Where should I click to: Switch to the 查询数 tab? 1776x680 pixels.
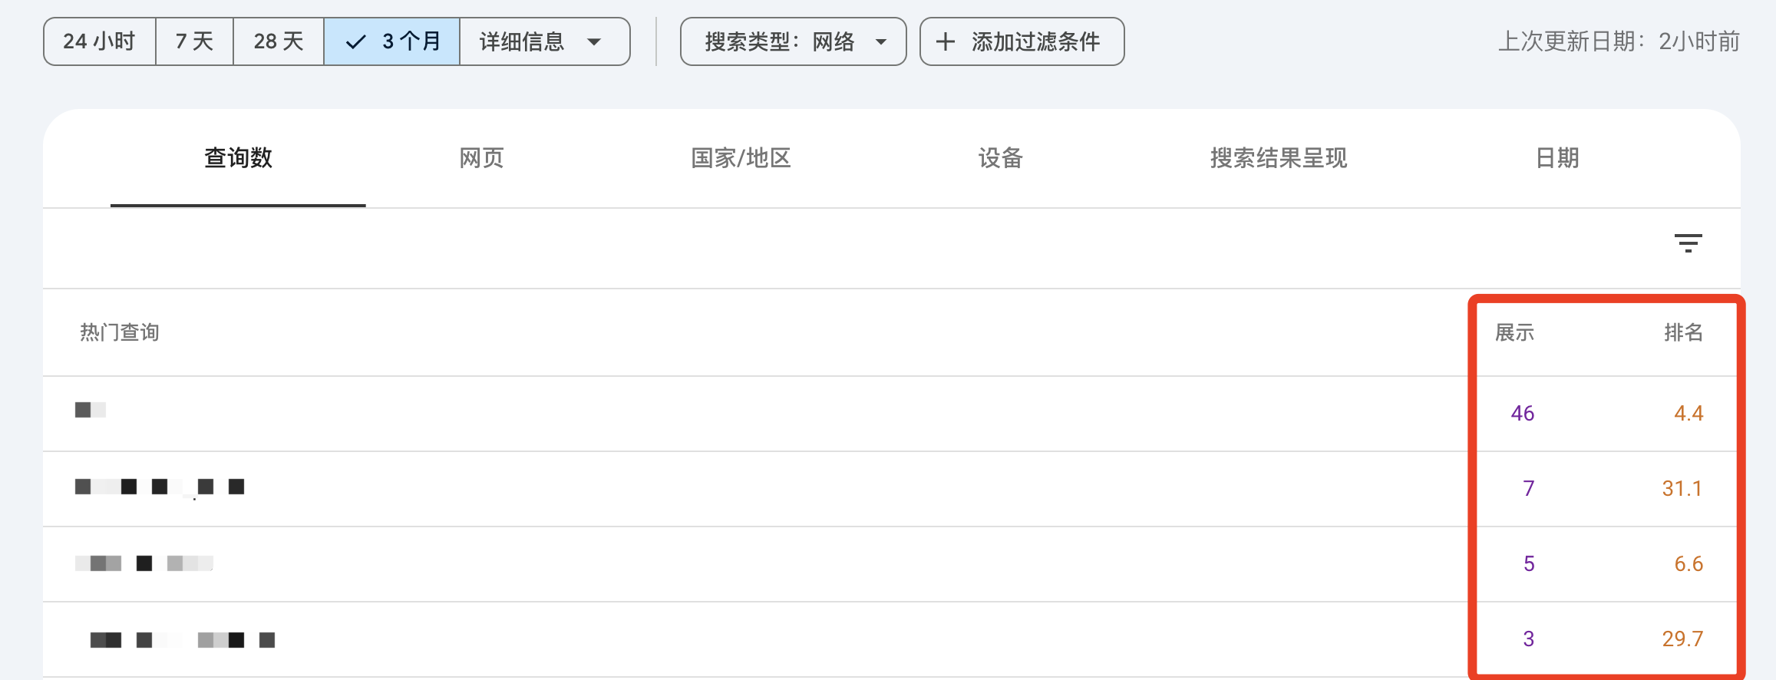click(x=238, y=158)
